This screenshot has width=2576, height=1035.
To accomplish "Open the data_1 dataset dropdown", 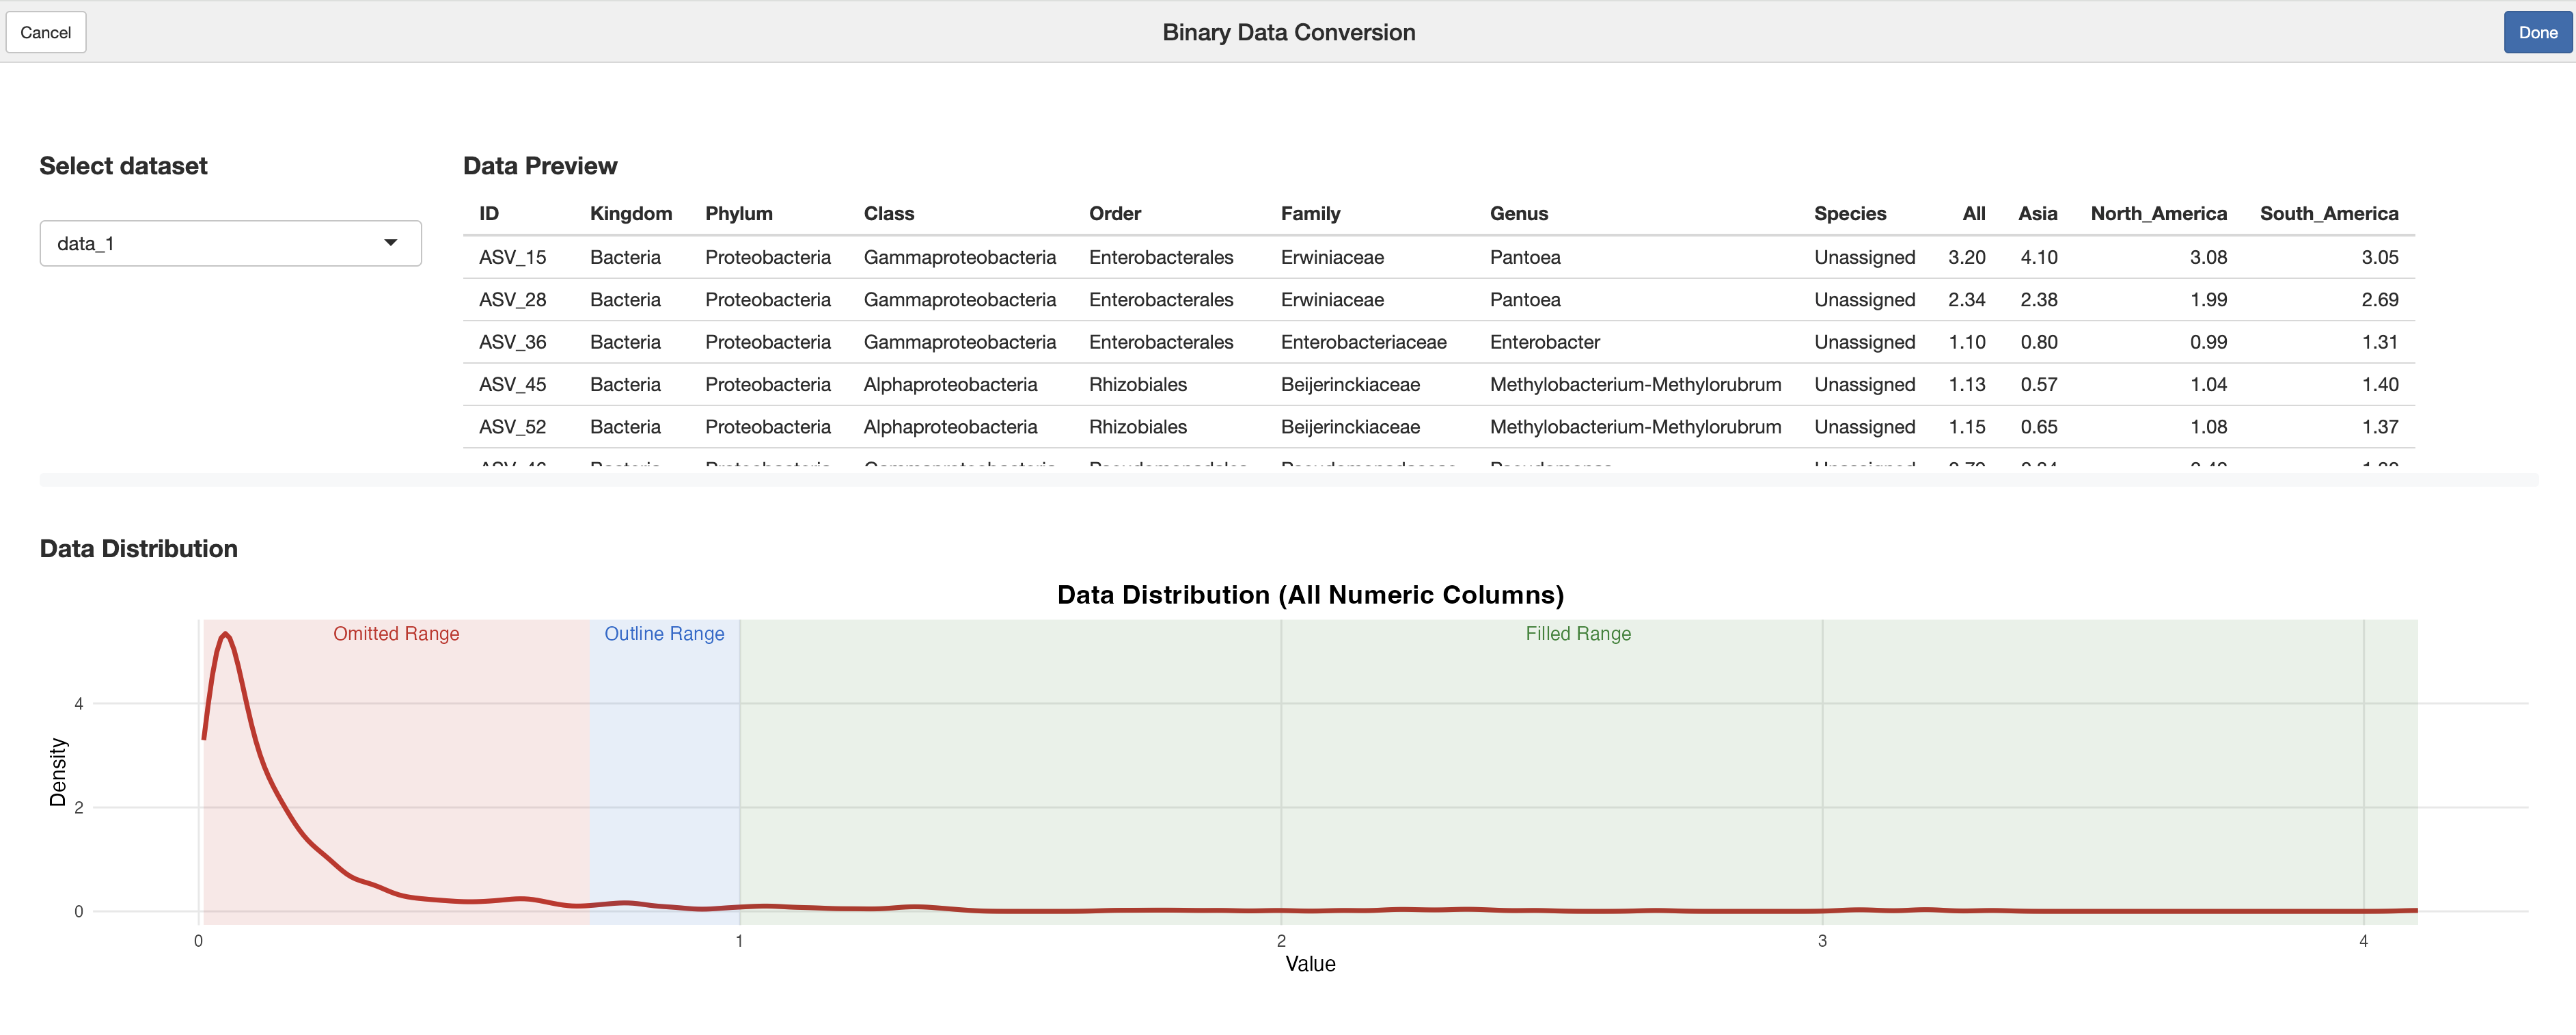I will 230,243.
